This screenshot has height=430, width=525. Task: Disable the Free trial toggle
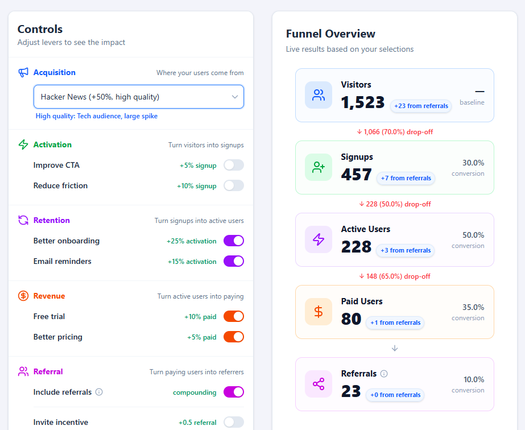click(x=234, y=316)
